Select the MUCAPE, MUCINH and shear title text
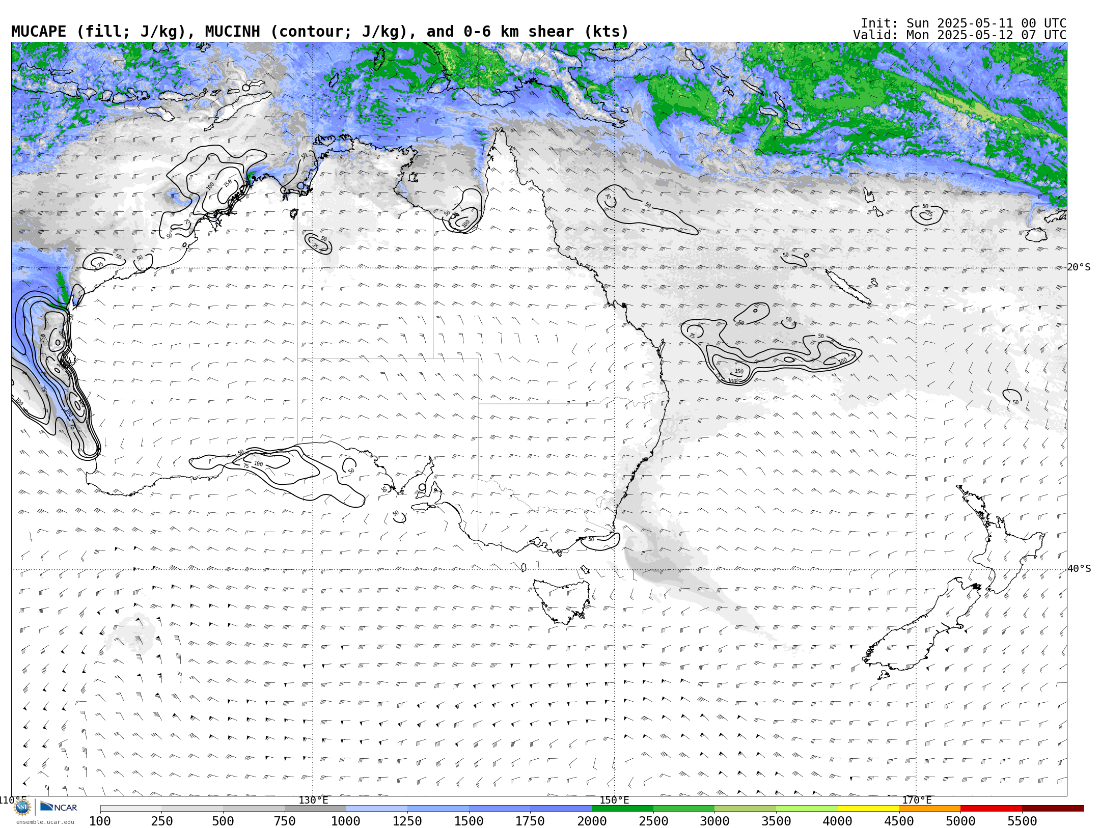The height and width of the screenshot is (828, 1100). (x=320, y=32)
